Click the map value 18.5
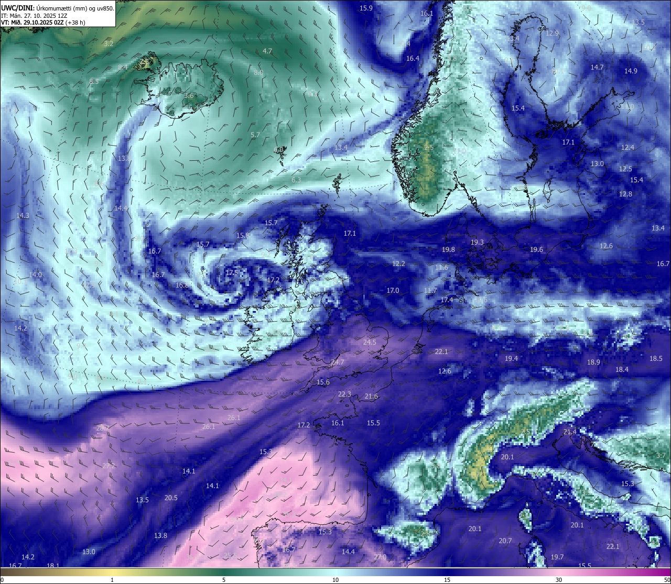 (x=656, y=358)
